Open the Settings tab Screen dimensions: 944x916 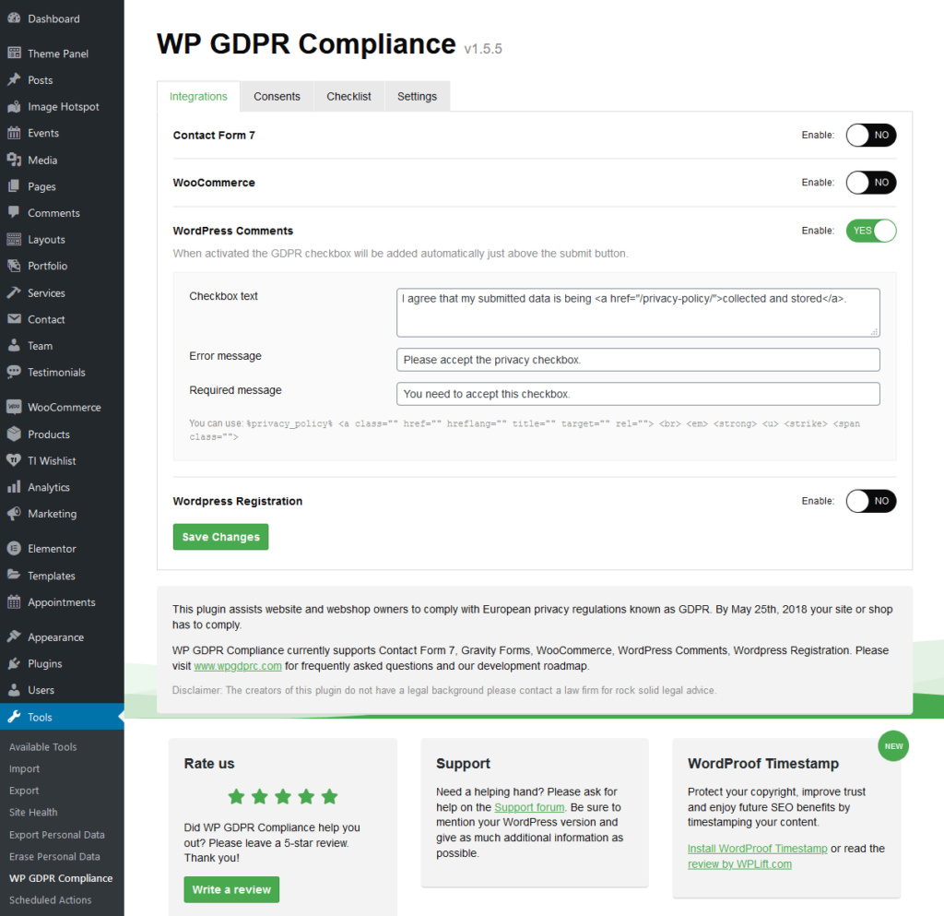point(417,96)
